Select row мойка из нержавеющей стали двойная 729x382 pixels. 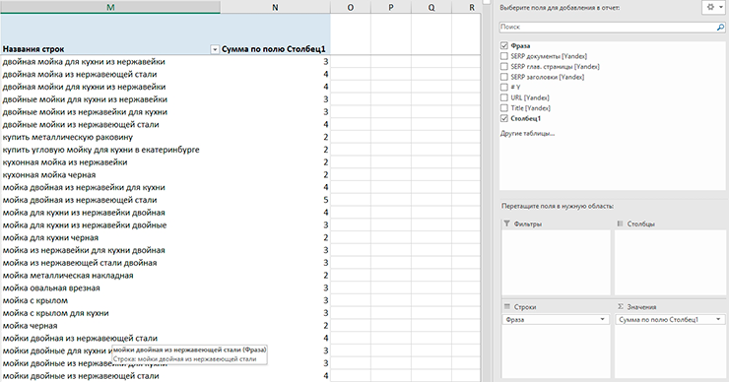point(80,263)
